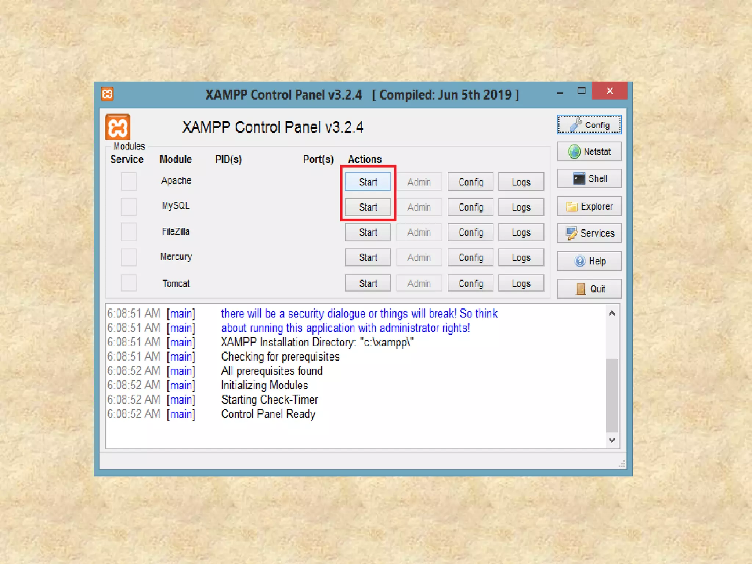Close the XAMPP Control Panel window
752x564 pixels.
coord(610,91)
